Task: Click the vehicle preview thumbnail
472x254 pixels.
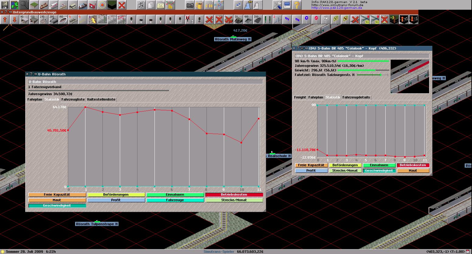Action: [x=410, y=77]
